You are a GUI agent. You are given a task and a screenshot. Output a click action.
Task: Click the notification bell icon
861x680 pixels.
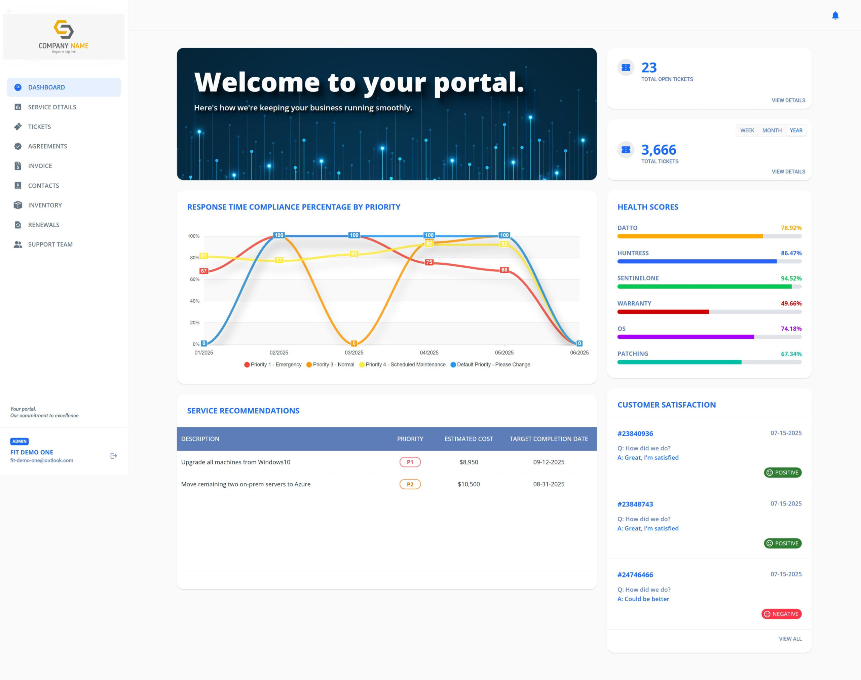(x=835, y=15)
